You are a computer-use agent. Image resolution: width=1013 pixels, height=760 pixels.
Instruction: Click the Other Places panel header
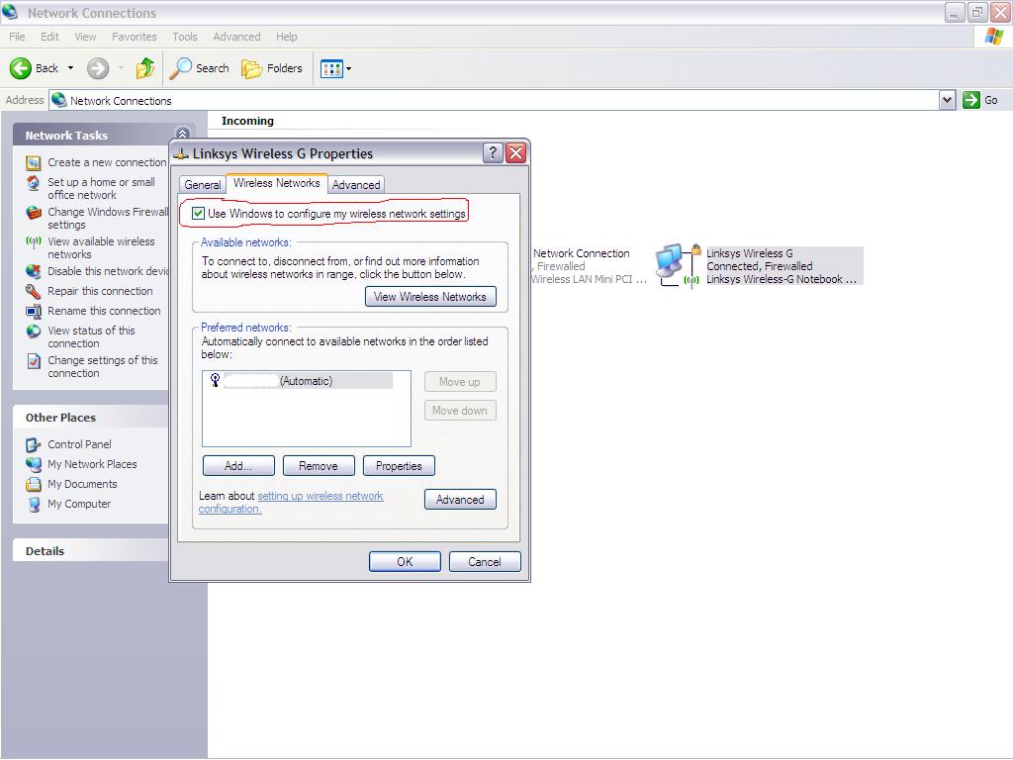coord(90,418)
